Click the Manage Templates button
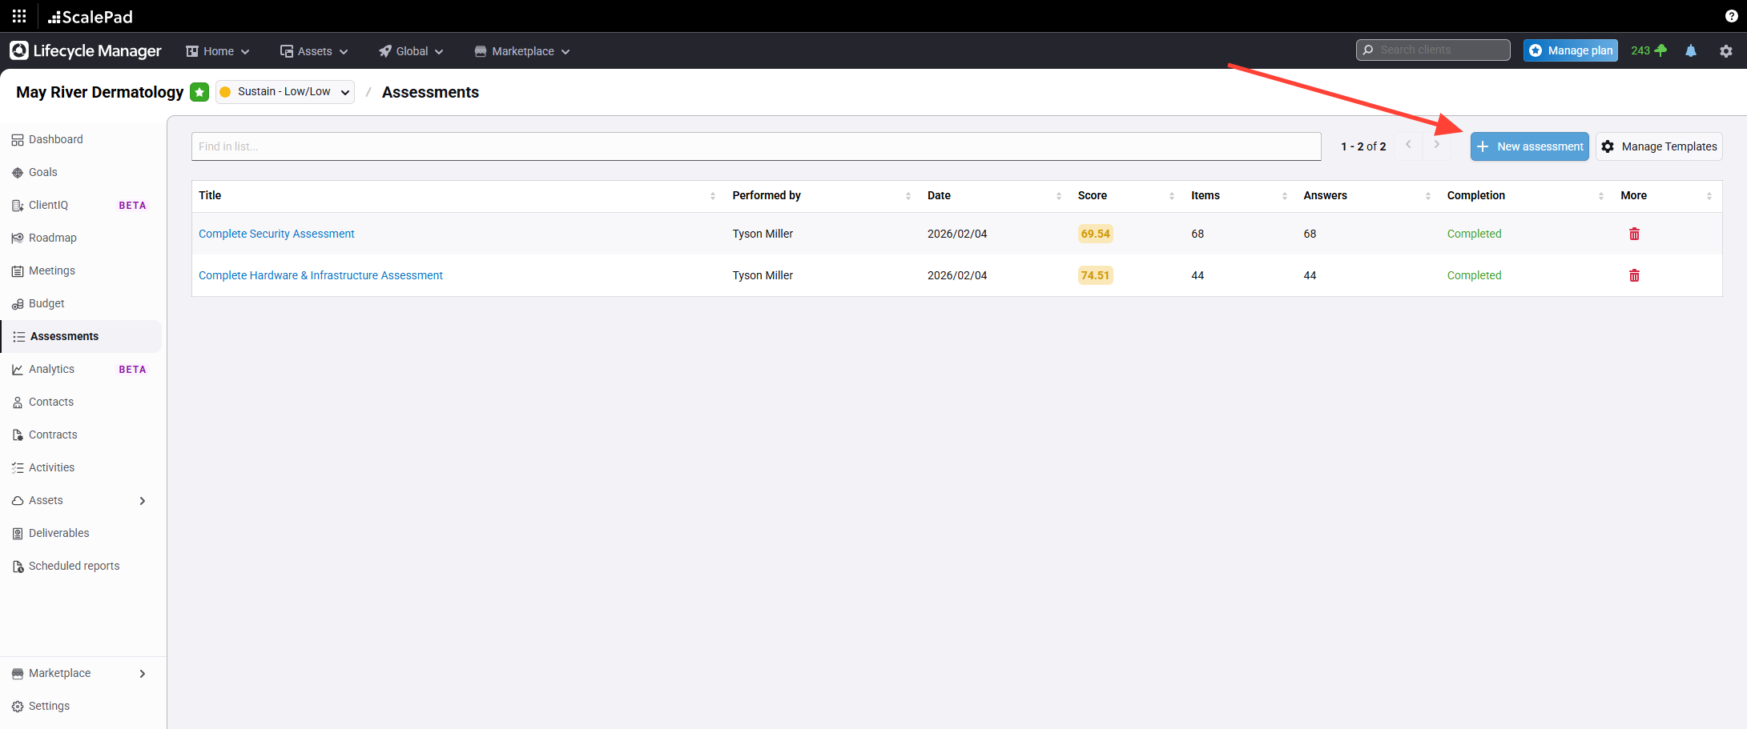The image size is (1747, 729). tap(1659, 146)
